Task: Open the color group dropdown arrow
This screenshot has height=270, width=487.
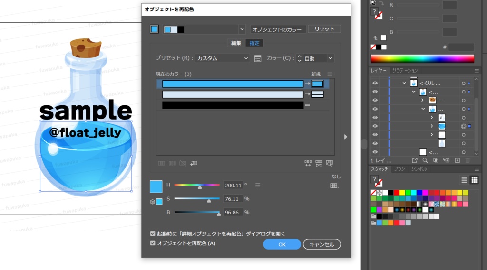Action: [x=242, y=29]
